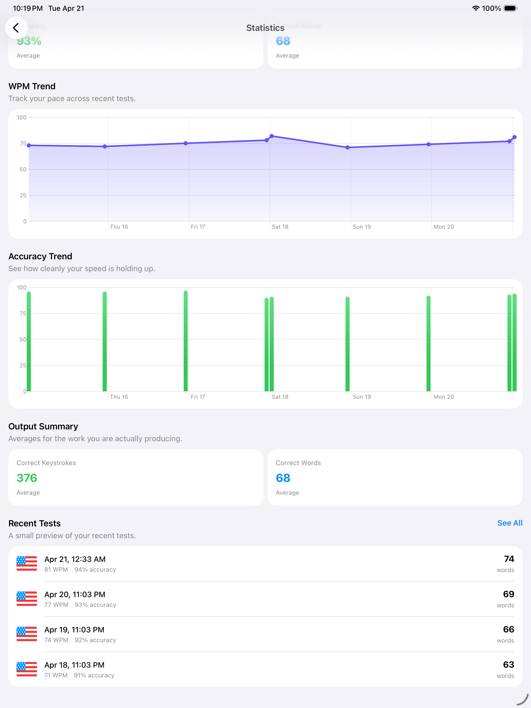Click the 74 WPM value of Apr 19 test
Viewport: 531px width, 708px height.
56,640
